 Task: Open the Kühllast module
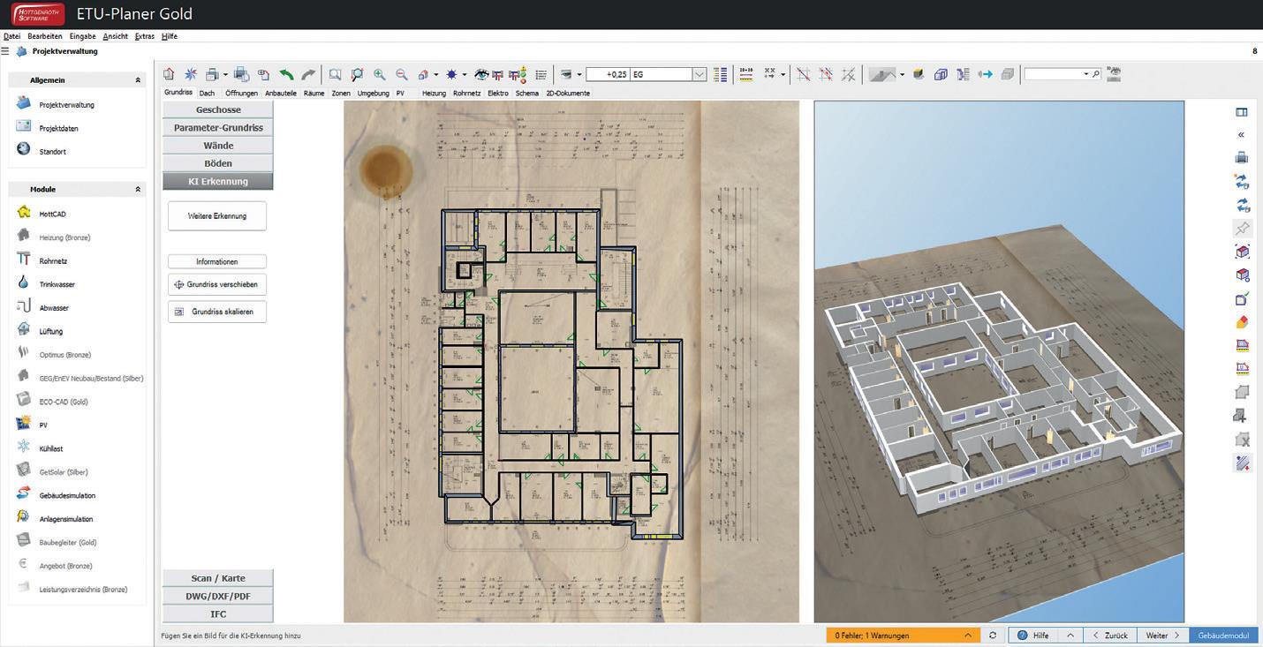[x=51, y=448]
